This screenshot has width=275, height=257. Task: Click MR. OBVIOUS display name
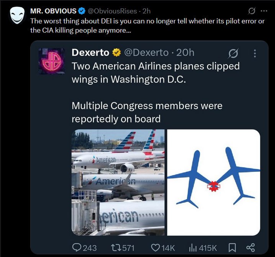point(53,11)
